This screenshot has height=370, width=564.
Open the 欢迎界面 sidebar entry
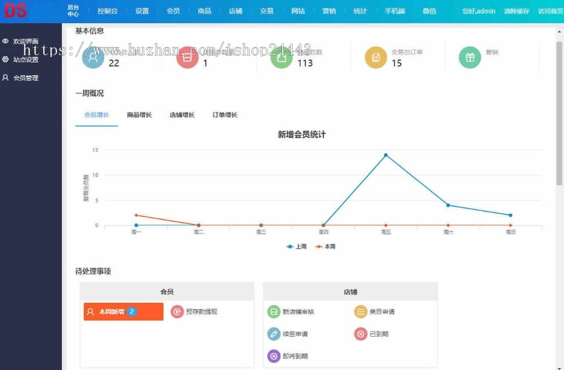point(26,41)
